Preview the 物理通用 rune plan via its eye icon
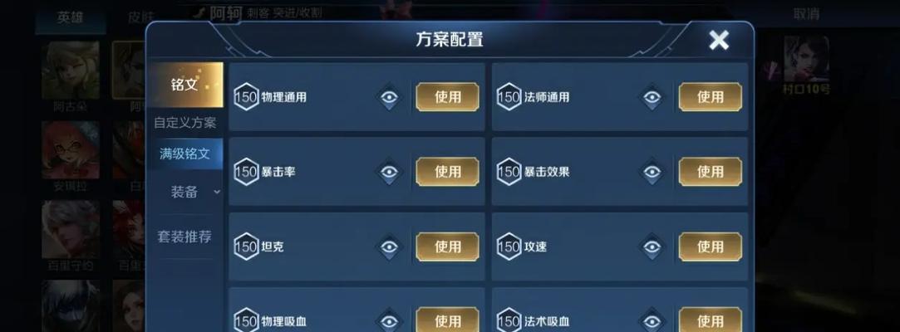The image size is (900, 332). pos(389,97)
